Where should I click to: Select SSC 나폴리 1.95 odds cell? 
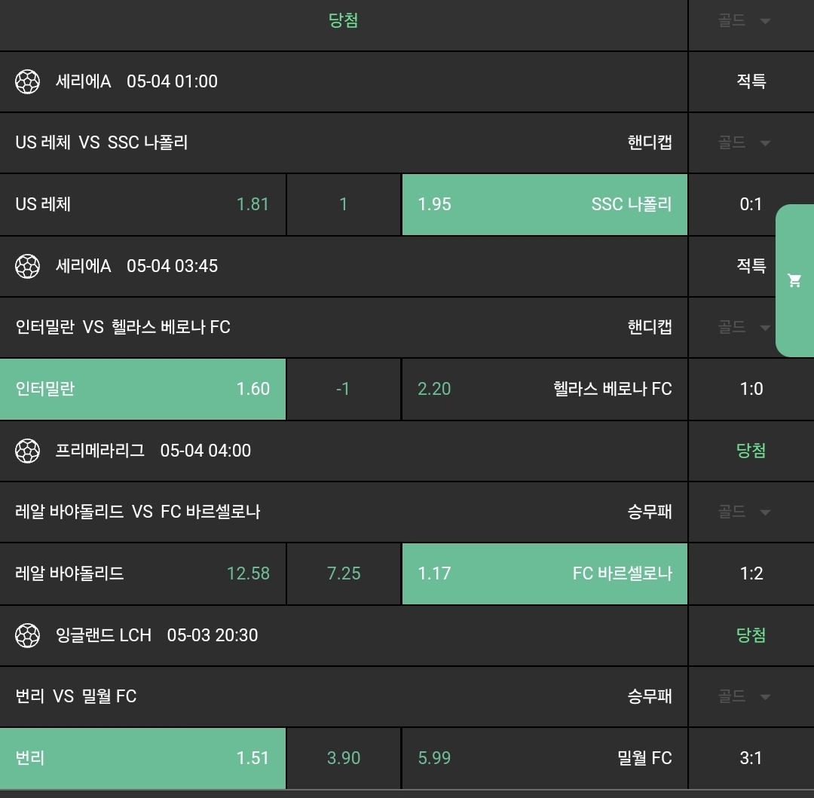tap(544, 204)
